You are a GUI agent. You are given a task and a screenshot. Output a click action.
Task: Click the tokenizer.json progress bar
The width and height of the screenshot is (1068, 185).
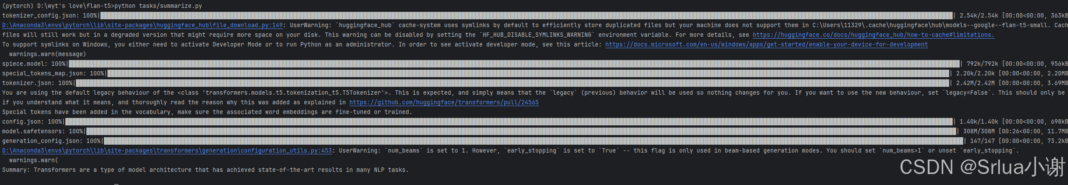(x=513, y=83)
